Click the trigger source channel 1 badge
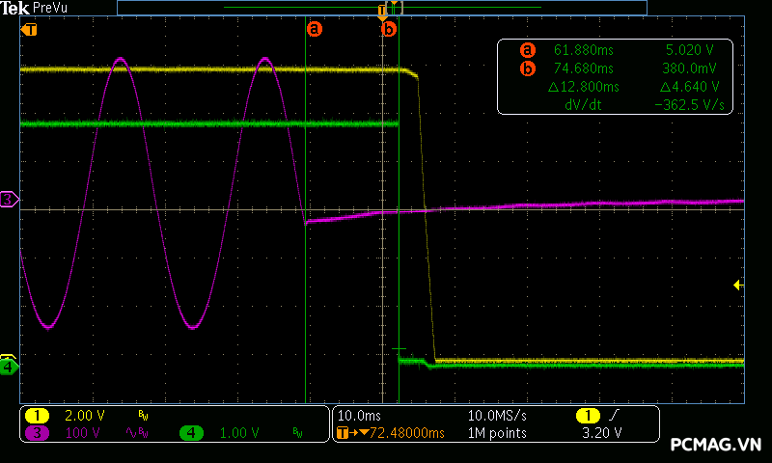The width and height of the screenshot is (772, 463). (588, 416)
